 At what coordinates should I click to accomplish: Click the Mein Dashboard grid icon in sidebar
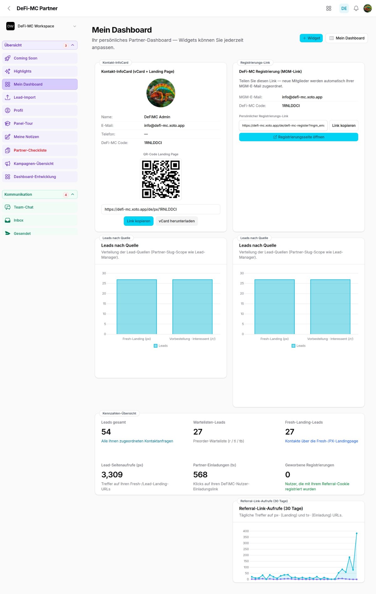point(8,84)
